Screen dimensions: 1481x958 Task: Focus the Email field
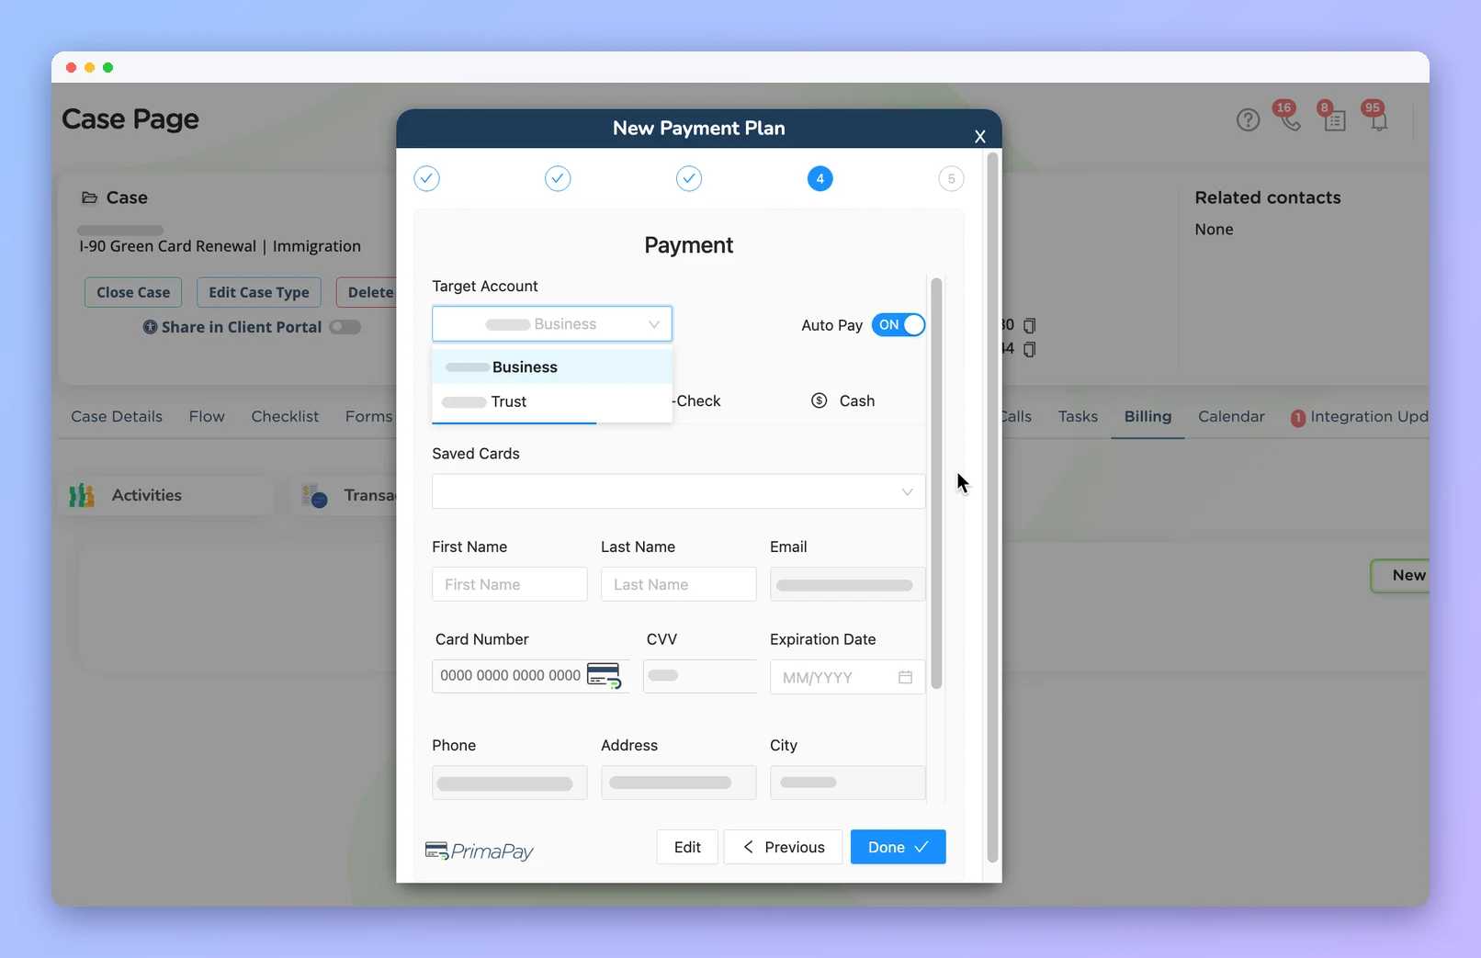pos(848,584)
